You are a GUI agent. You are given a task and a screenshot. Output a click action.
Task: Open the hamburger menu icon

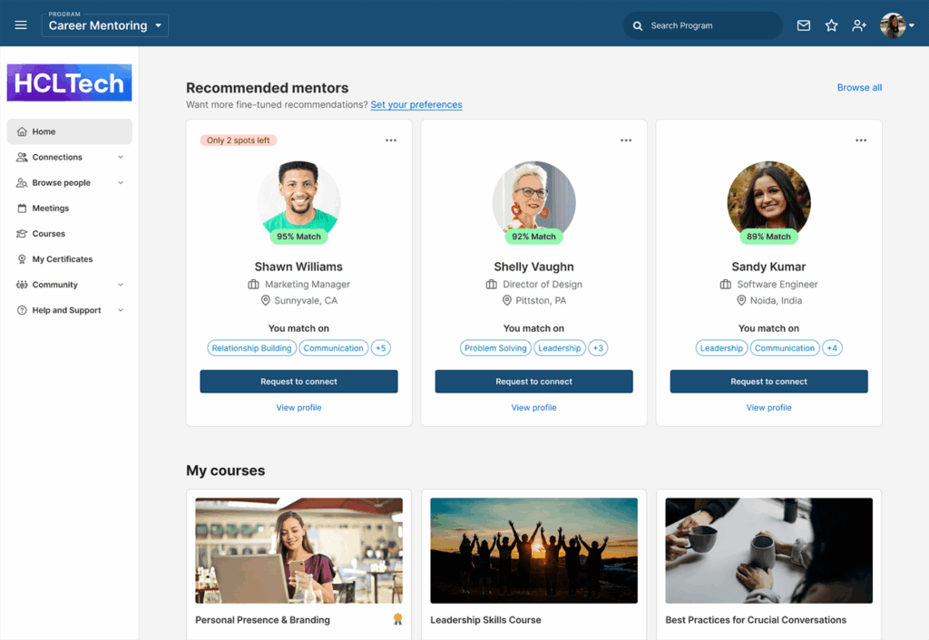pos(21,24)
